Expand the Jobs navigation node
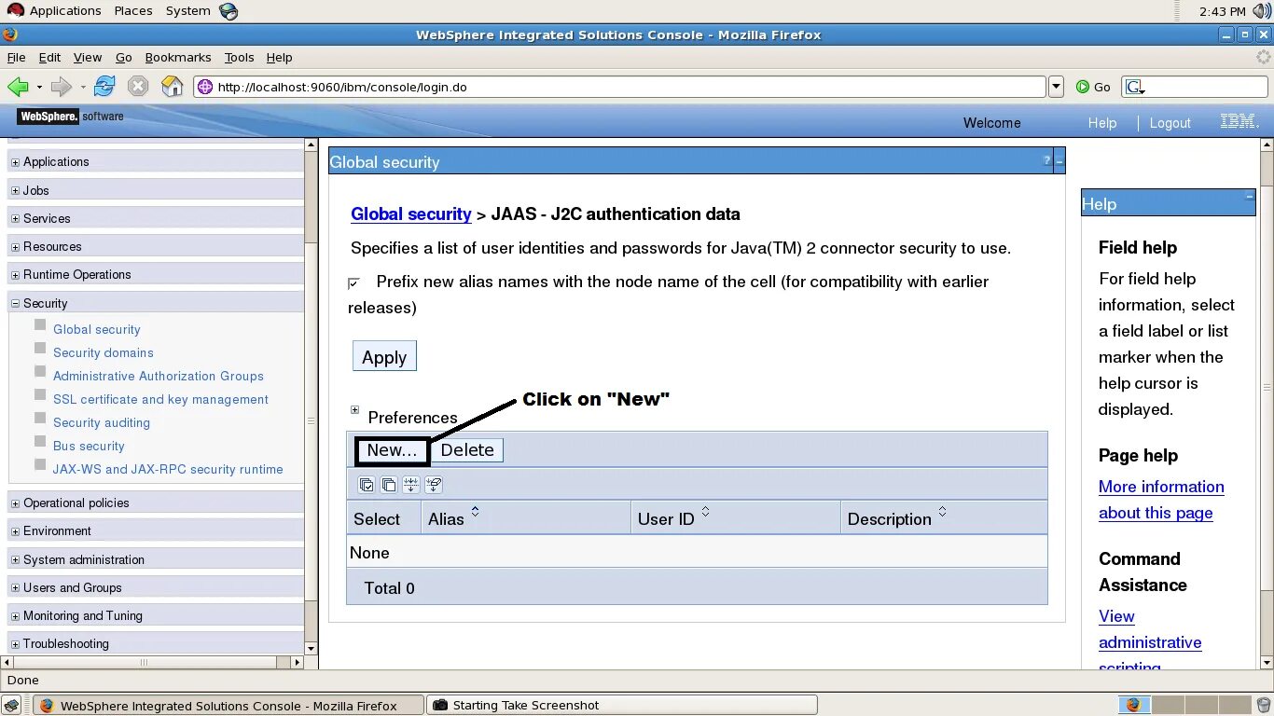This screenshot has height=716, width=1274. click(x=15, y=190)
